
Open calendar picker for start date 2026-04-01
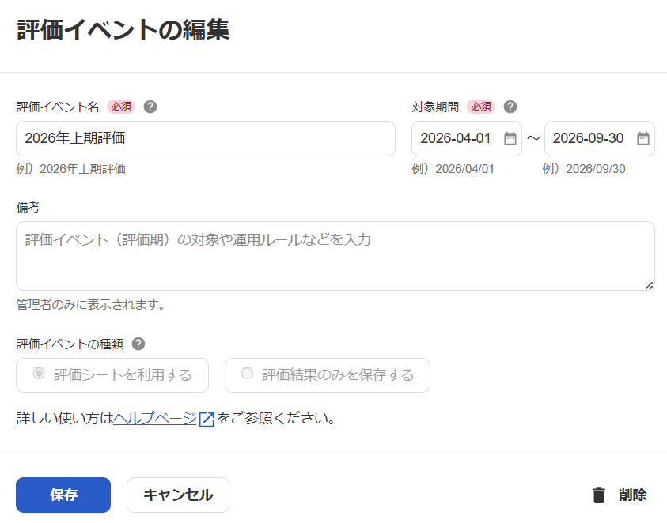[510, 138]
